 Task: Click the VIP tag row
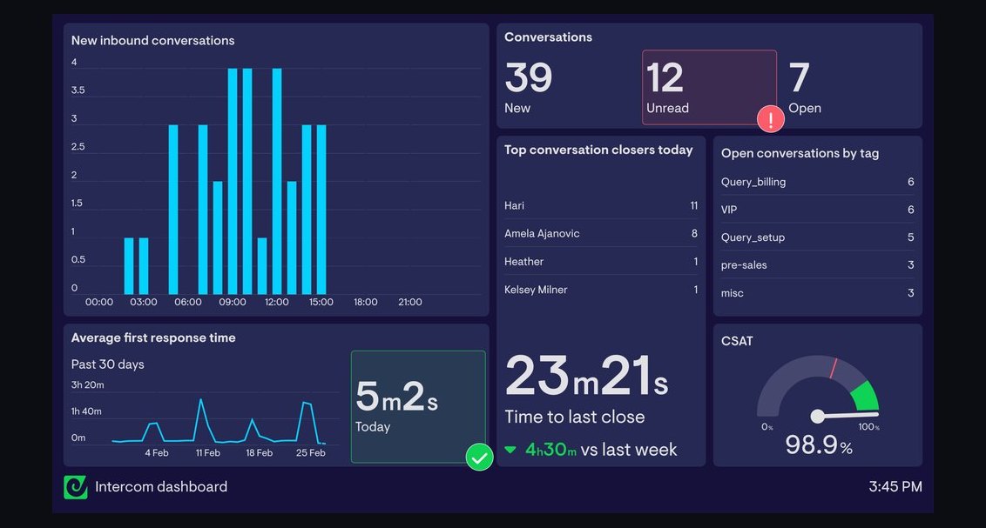click(818, 210)
